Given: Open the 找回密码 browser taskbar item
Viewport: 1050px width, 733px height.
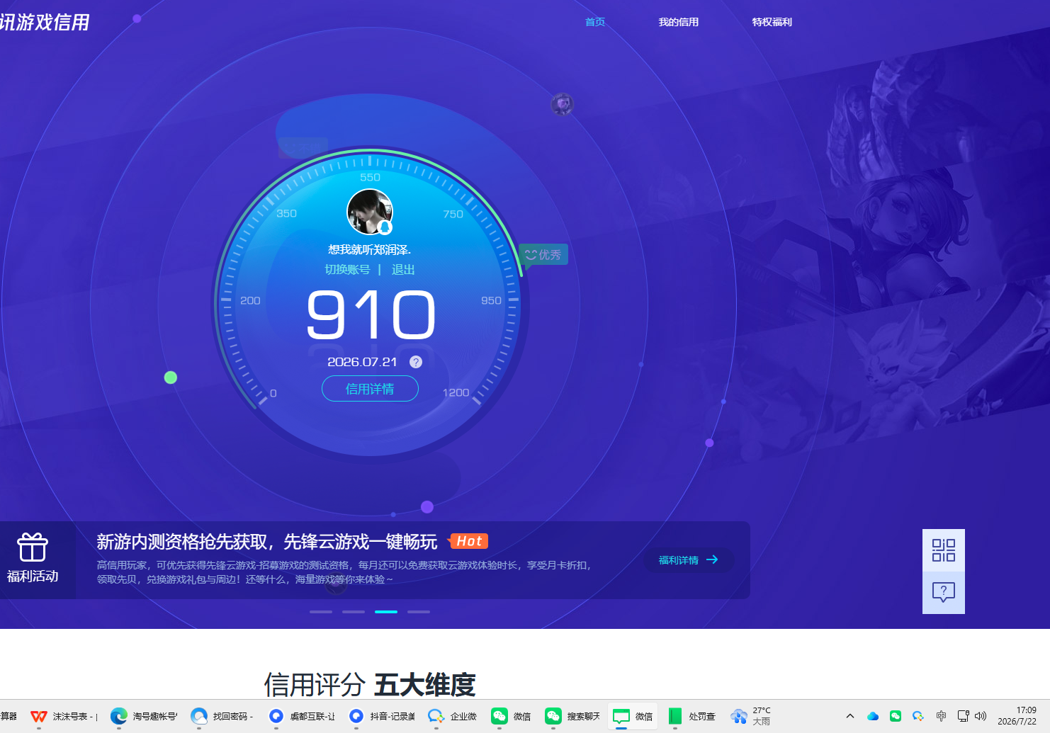Looking at the screenshot, I should [x=222, y=716].
